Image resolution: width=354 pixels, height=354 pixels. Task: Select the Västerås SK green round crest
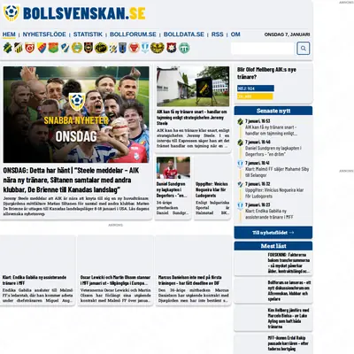[x=184, y=48]
